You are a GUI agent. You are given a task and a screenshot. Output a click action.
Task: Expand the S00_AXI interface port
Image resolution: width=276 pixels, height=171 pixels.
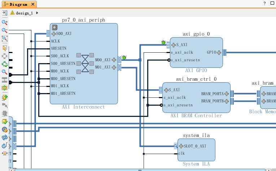pyautogui.click(x=53, y=34)
